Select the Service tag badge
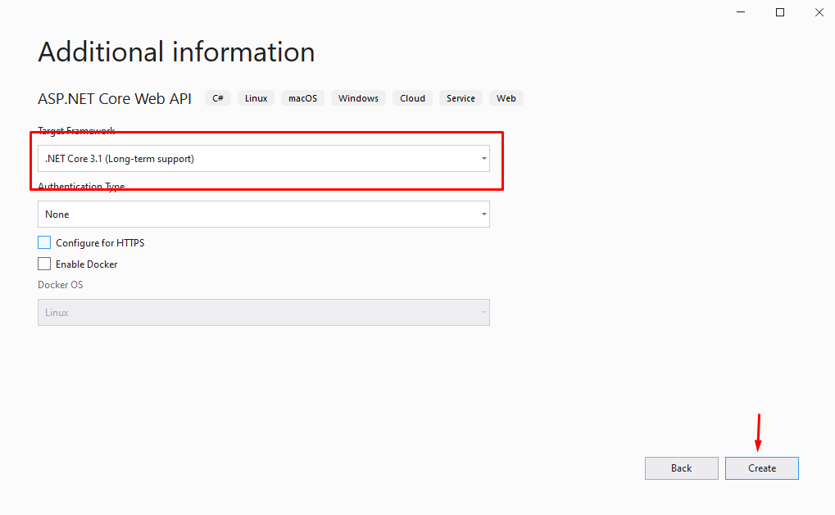Image resolution: width=835 pixels, height=515 pixels. pos(461,97)
